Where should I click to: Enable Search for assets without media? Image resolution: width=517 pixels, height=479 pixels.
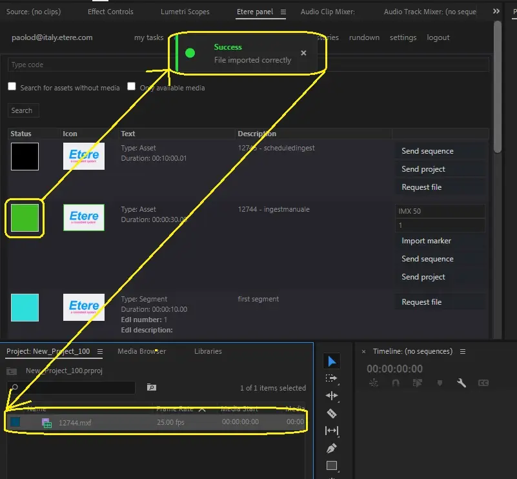(12, 87)
